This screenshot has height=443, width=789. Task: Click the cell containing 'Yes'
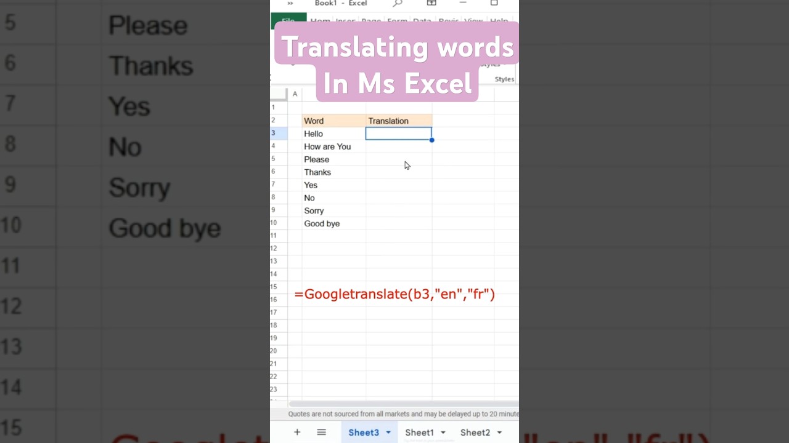coord(333,185)
